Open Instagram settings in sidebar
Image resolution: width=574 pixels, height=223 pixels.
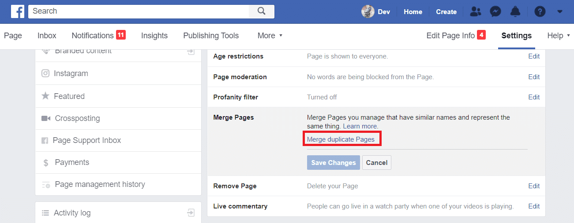[71, 73]
